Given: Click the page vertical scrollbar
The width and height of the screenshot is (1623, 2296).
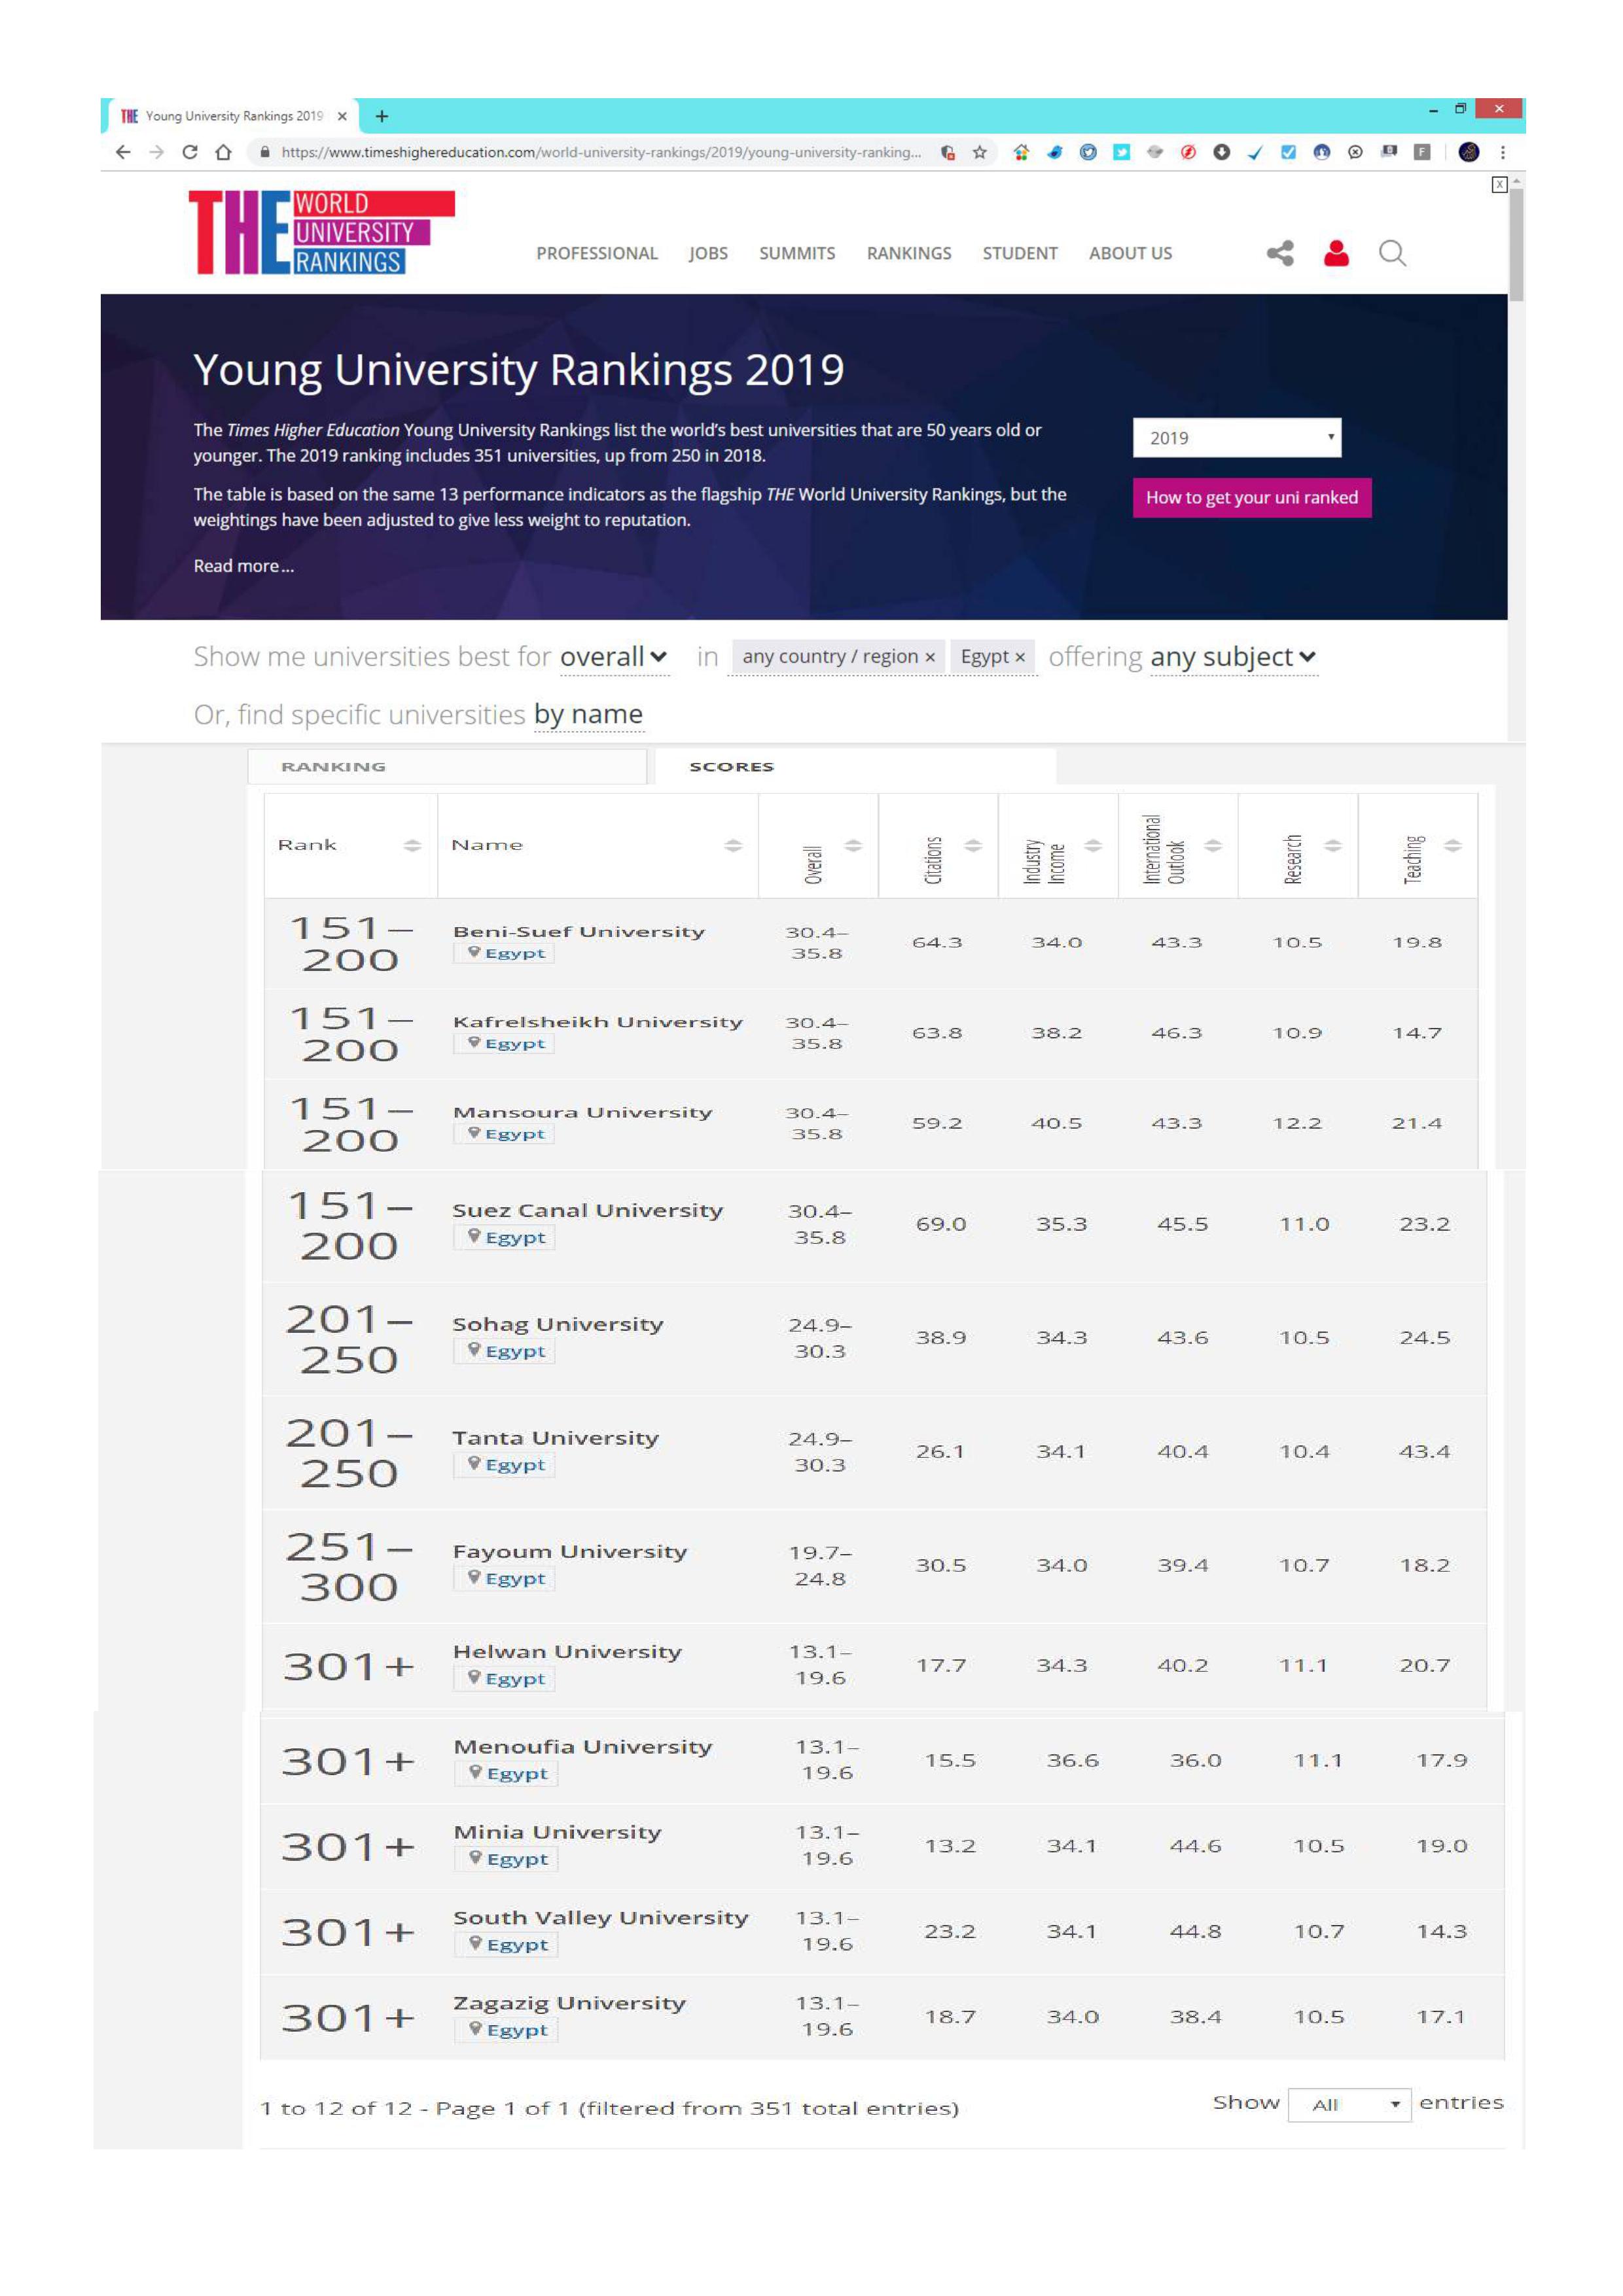Looking at the screenshot, I should (1516, 244).
